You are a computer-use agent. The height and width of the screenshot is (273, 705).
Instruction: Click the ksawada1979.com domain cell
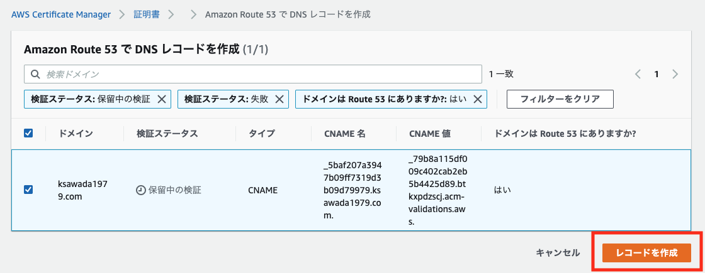pyautogui.click(x=81, y=190)
